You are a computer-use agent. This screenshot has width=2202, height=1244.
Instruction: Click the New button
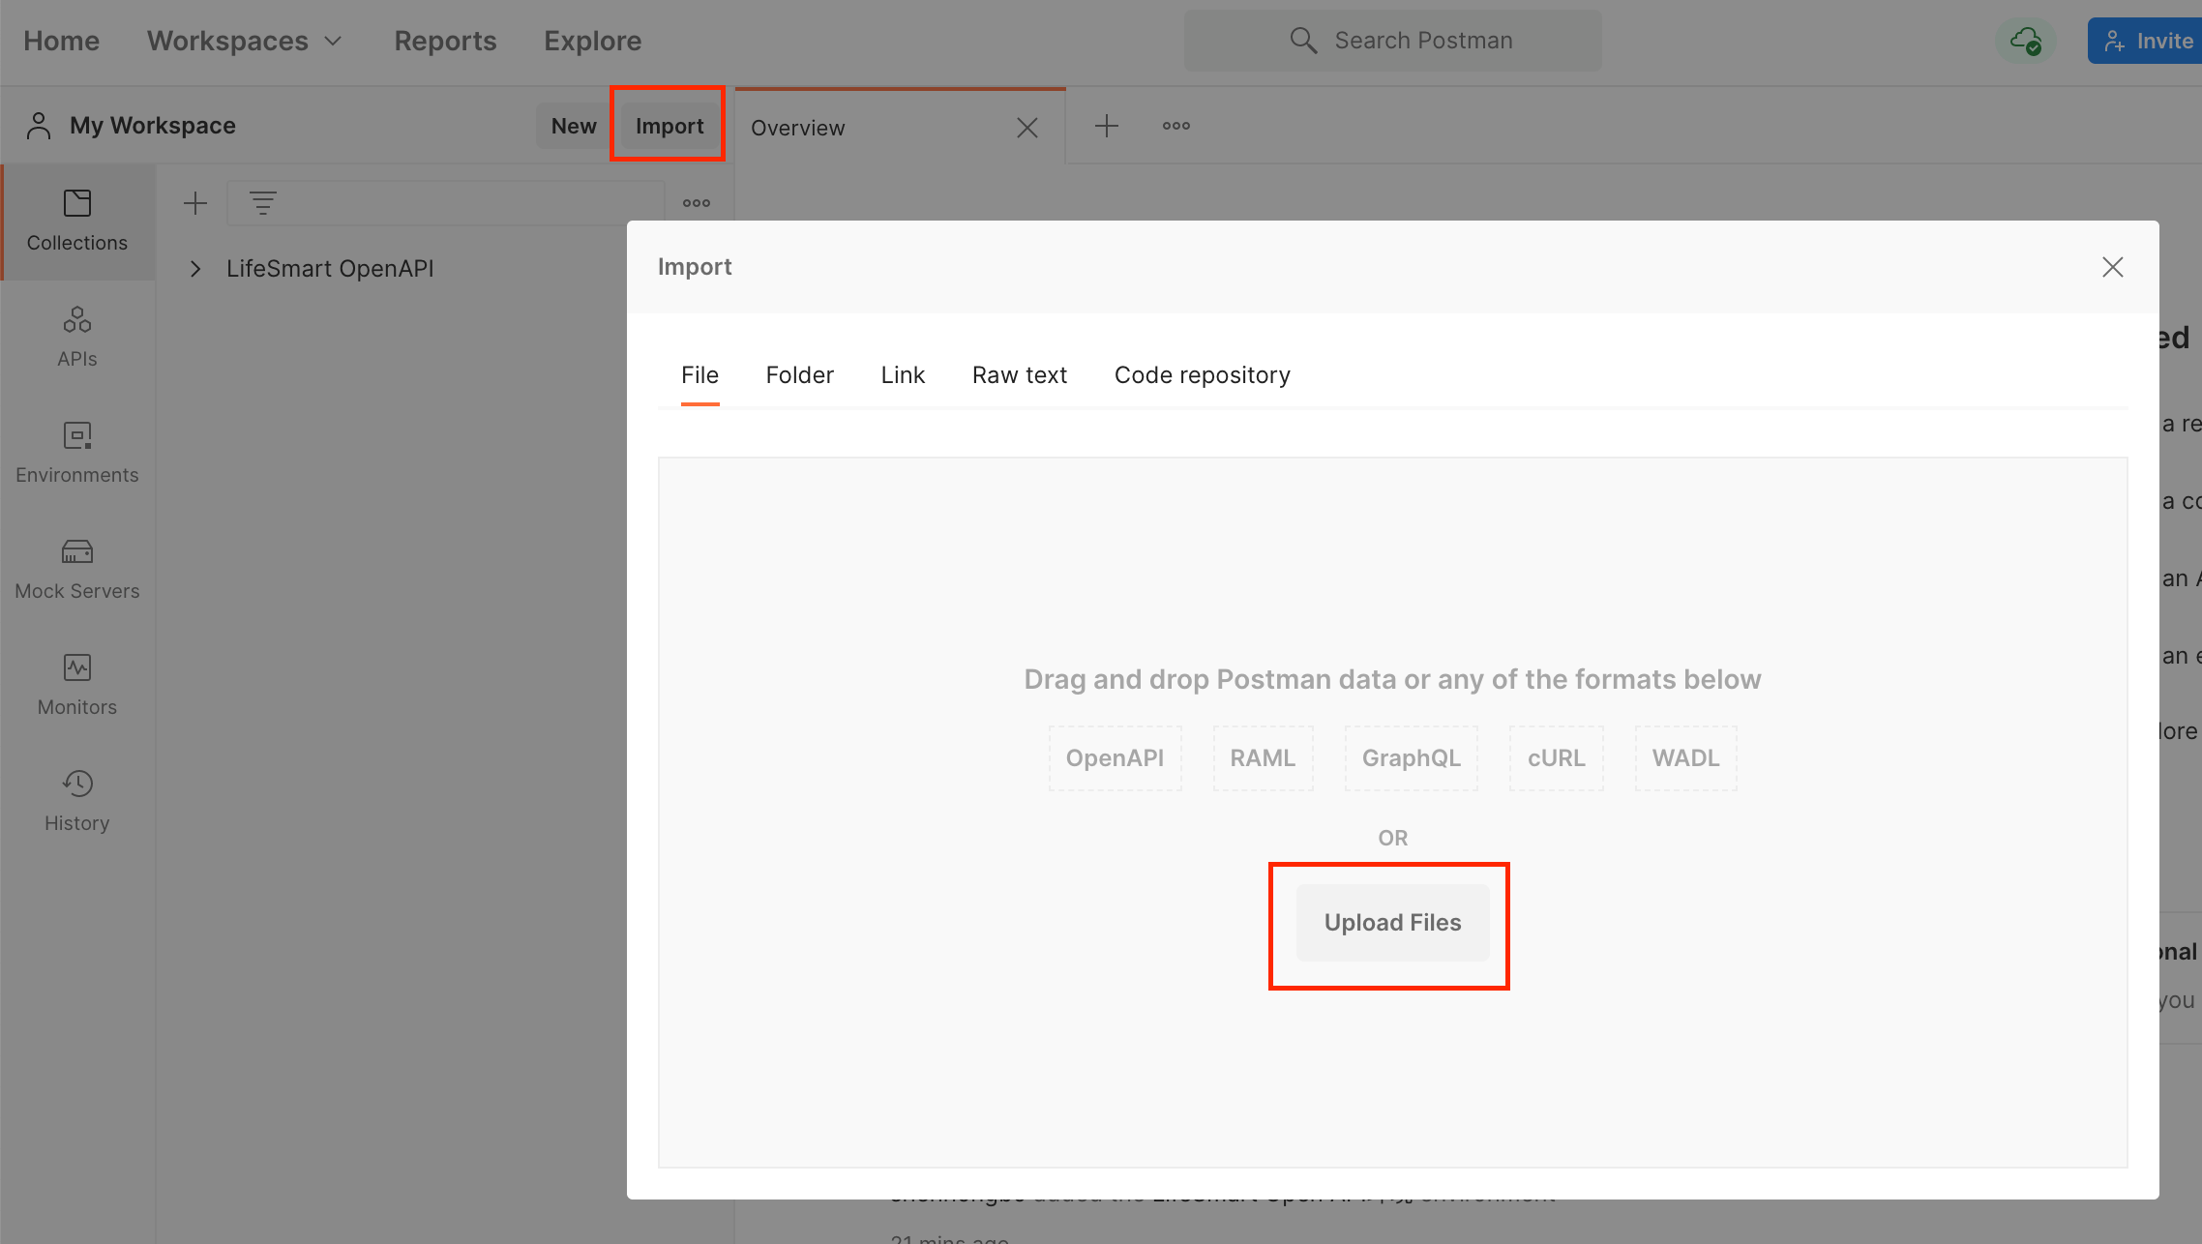(574, 126)
